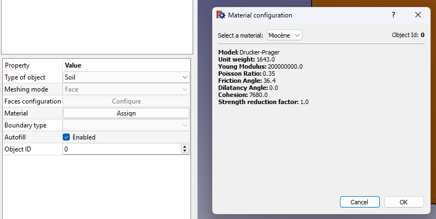436x219 pixels.
Task: Click the app icon in the dialog title bar
Action: point(221,15)
